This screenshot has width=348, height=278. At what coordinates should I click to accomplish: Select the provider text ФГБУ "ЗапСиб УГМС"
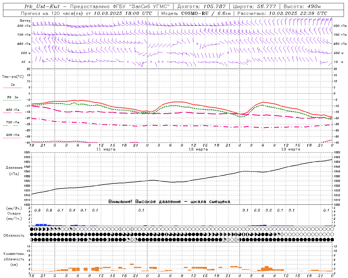[x=141, y=7]
